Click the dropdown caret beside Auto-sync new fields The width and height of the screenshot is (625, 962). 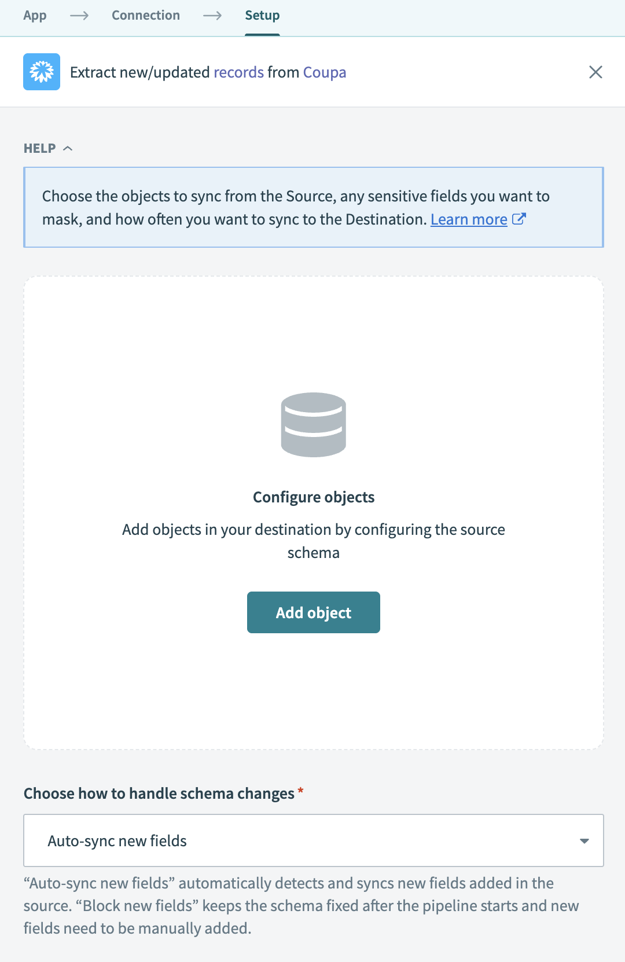[584, 841]
